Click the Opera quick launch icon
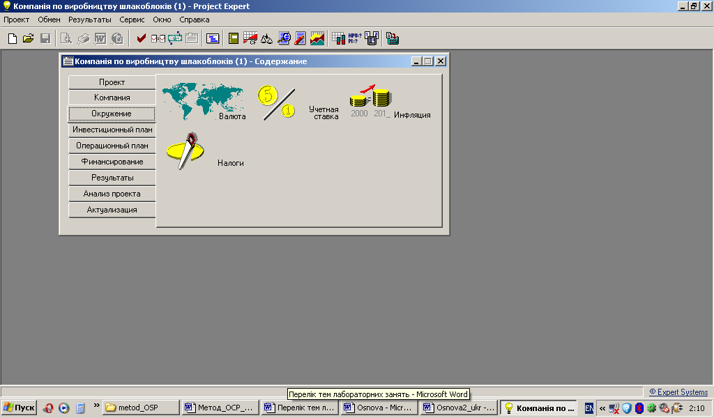Viewport: 714px width, 418px height. pyautogui.click(x=48, y=408)
